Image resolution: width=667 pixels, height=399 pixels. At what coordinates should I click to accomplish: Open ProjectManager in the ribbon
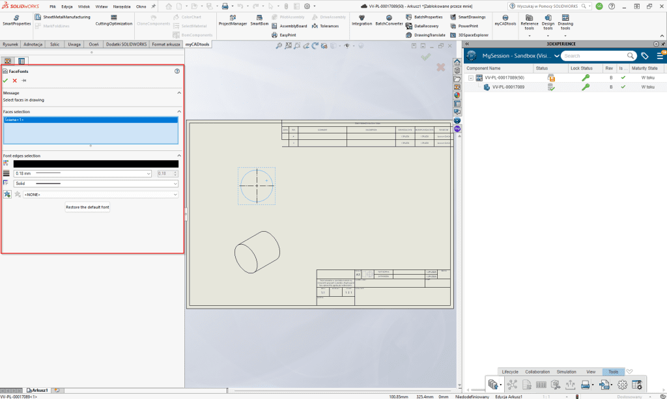(233, 20)
